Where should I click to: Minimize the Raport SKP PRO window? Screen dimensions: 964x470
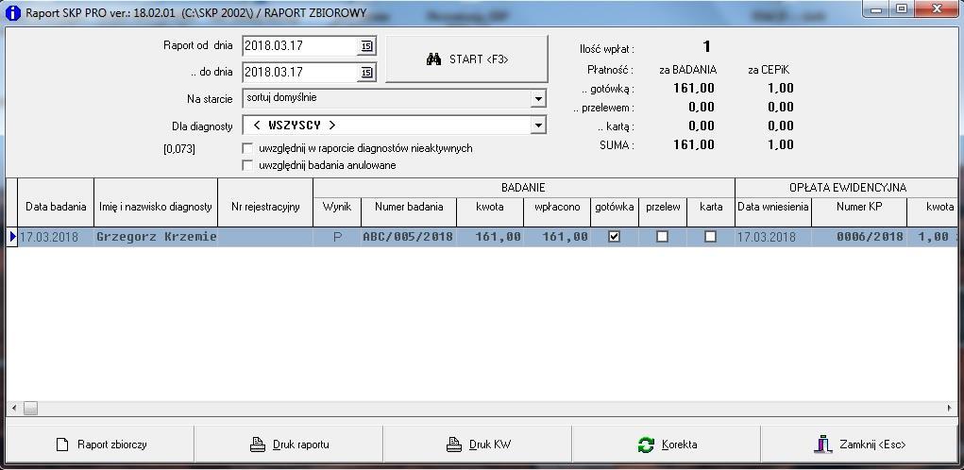click(876, 8)
